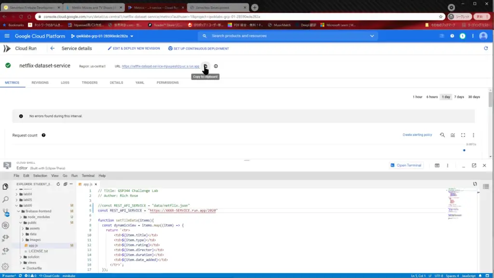
Task: Switch to the Permissions tab
Action: [167, 83]
